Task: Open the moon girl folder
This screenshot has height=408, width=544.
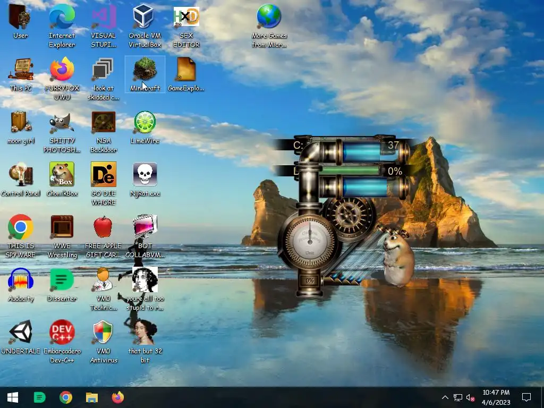Action: [x=20, y=122]
